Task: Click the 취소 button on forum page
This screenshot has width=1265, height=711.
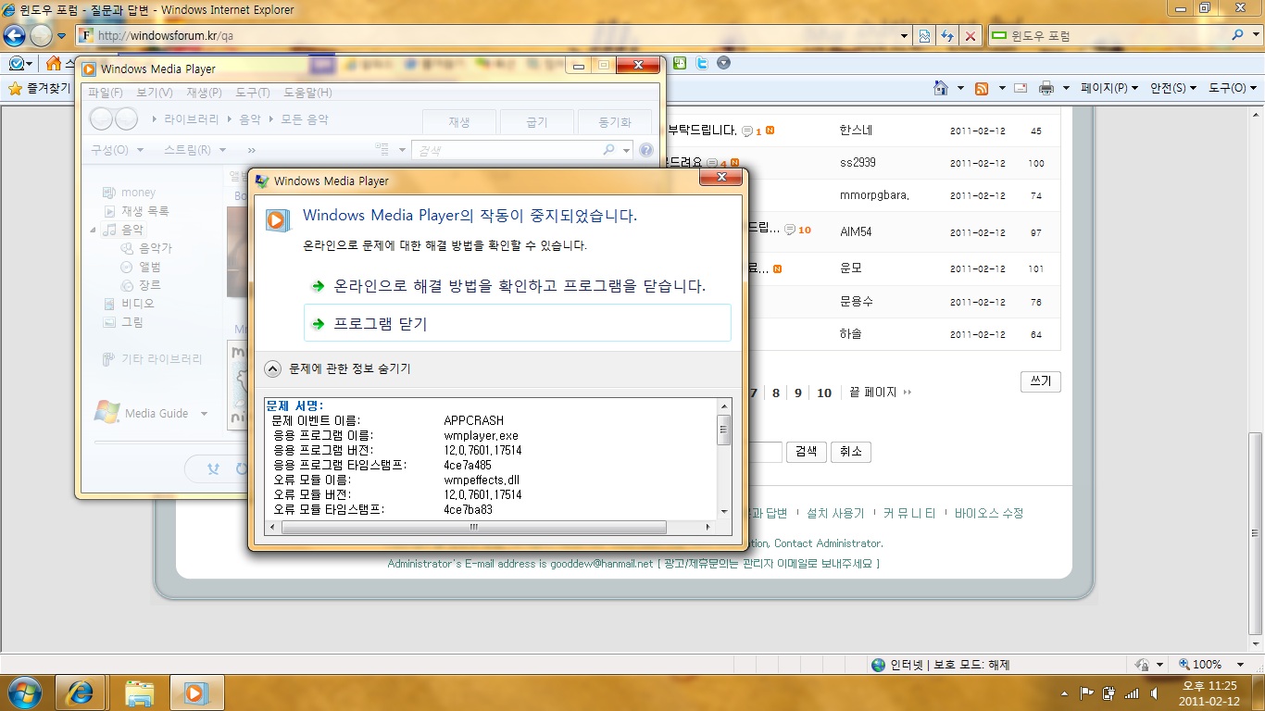Action: (850, 452)
